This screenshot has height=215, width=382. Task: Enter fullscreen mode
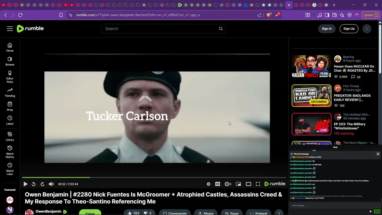click(258, 184)
